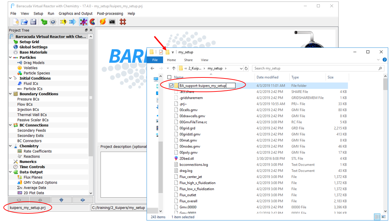Screen dimensions: 390x222
Task: Click the green cubes Setup Grid toolbar icon
Action: click(x=44, y=22)
